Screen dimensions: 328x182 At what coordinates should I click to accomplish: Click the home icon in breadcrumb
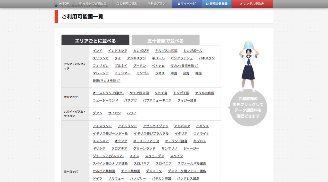56,6
